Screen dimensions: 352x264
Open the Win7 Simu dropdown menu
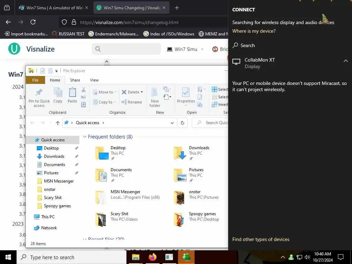(185, 49)
